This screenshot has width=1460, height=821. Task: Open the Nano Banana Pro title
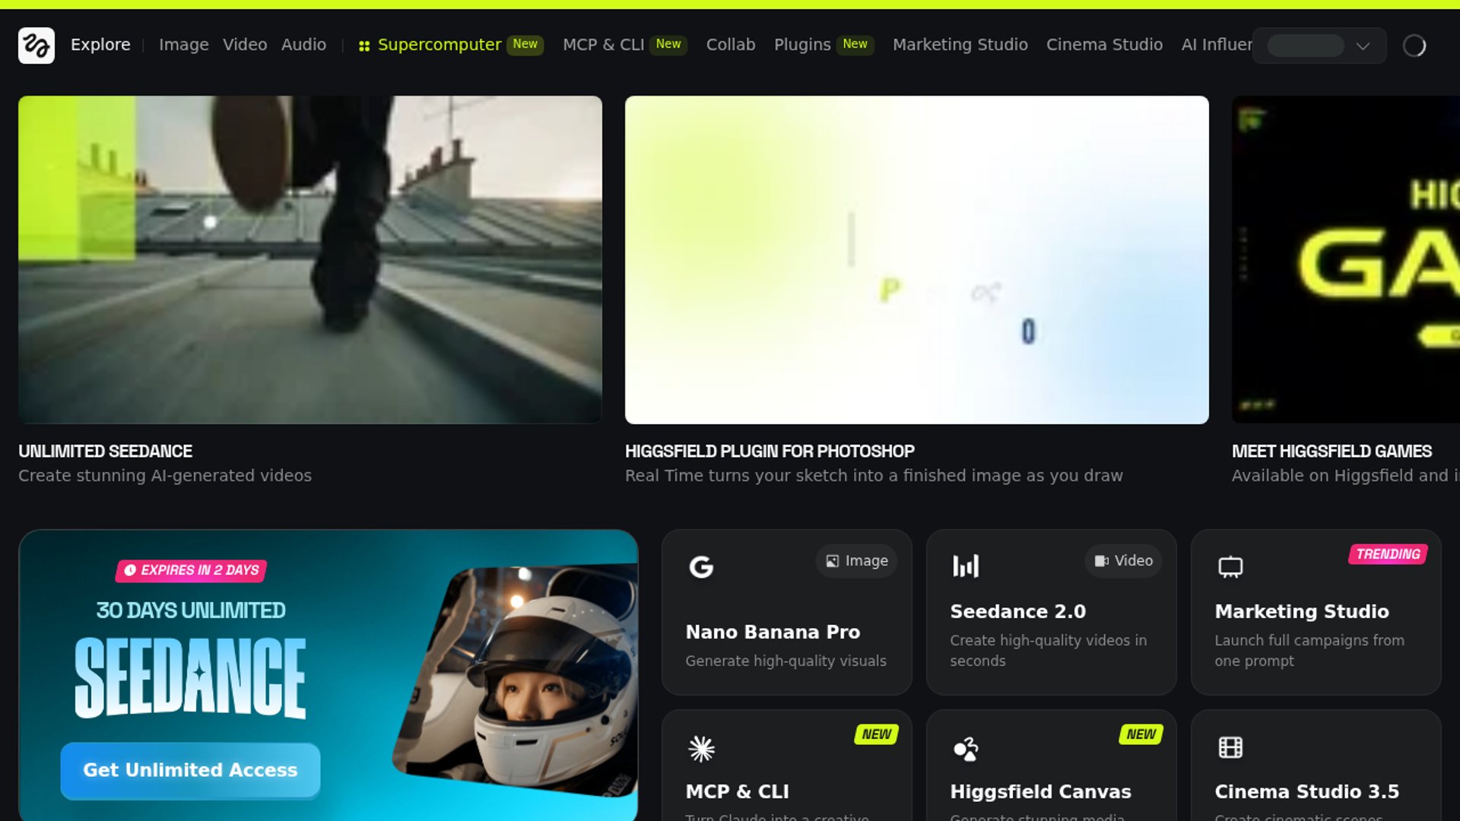pyautogui.click(x=773, y=632)
